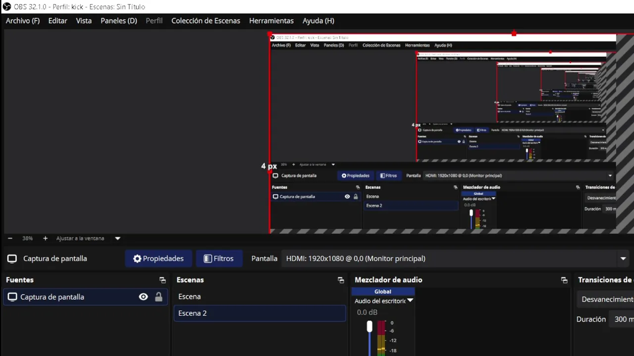Click the audio level meter bars
Viewport: 634px width, 356px height.
(x=381, y=338)
